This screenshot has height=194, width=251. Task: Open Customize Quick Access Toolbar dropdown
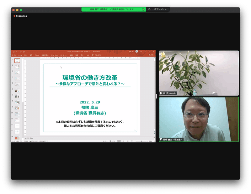click(27, 52)
